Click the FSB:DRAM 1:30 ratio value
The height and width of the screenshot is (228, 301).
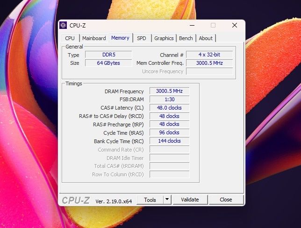169,99
